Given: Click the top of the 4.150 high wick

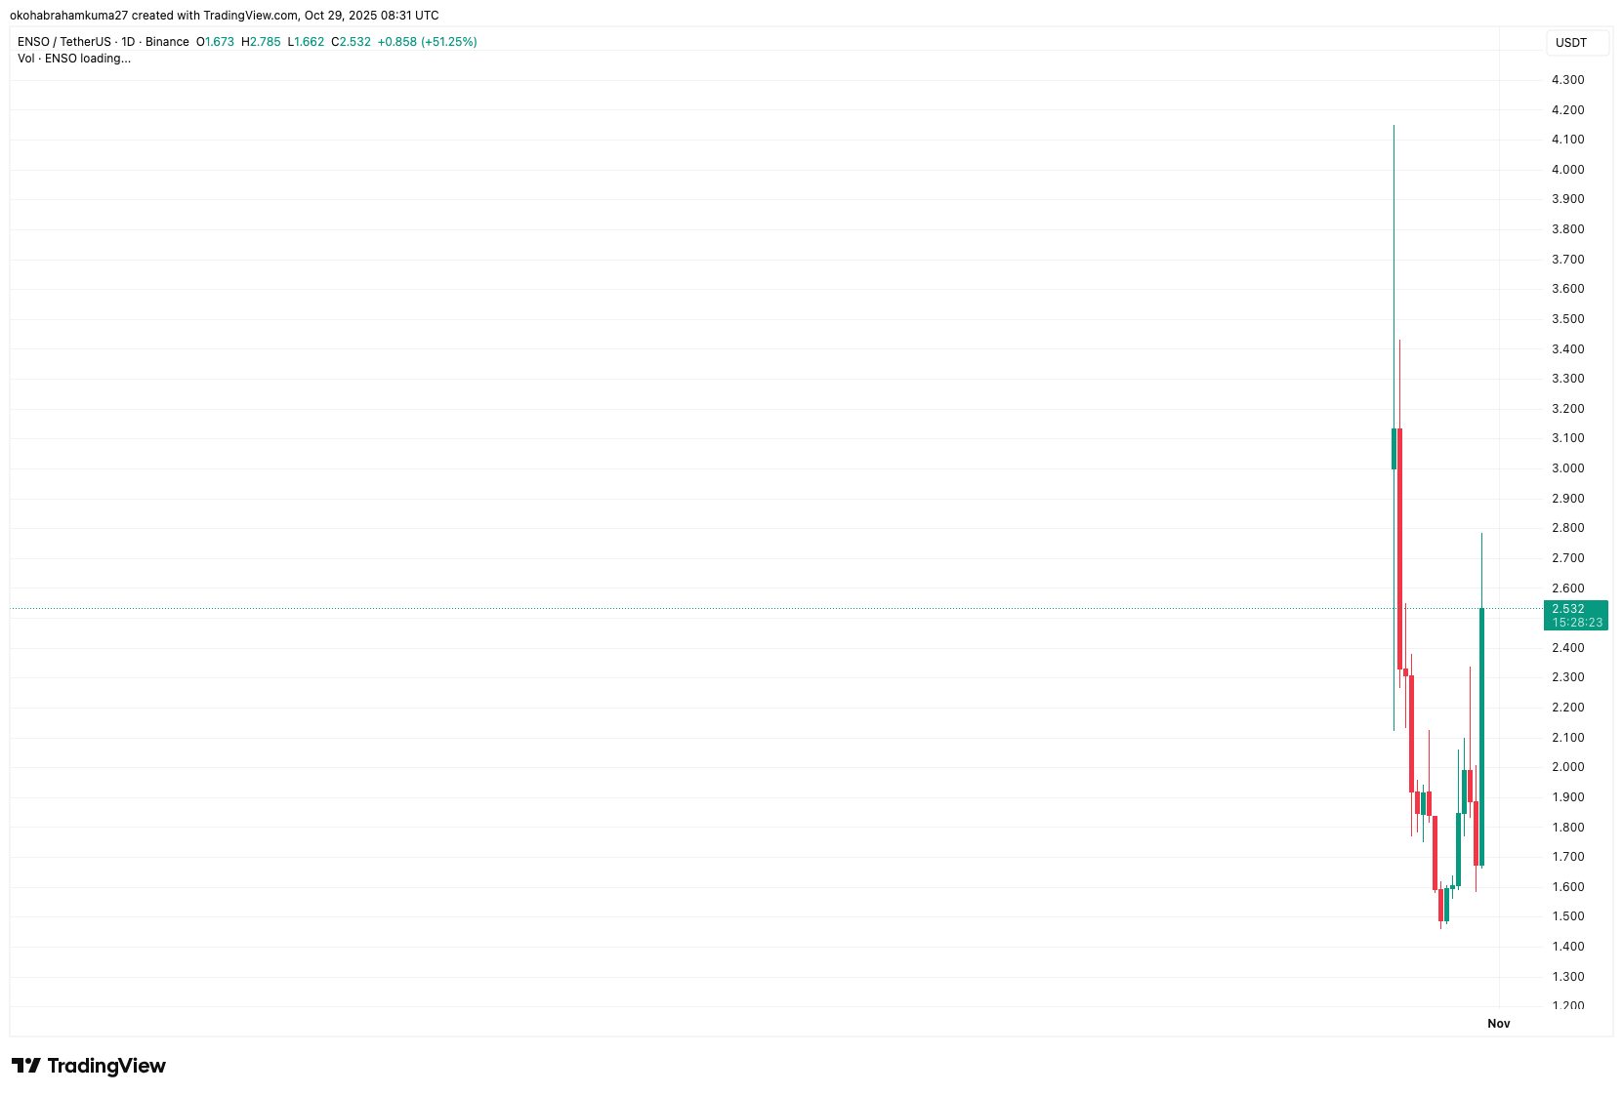Looking at the screenshot, I should 1394,127.
